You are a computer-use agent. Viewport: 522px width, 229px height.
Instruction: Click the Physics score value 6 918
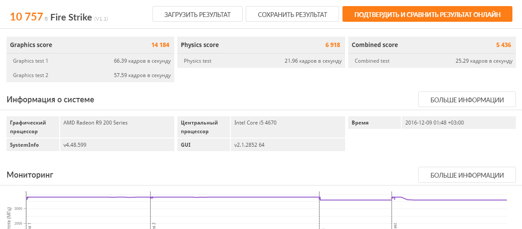point(332,45)
